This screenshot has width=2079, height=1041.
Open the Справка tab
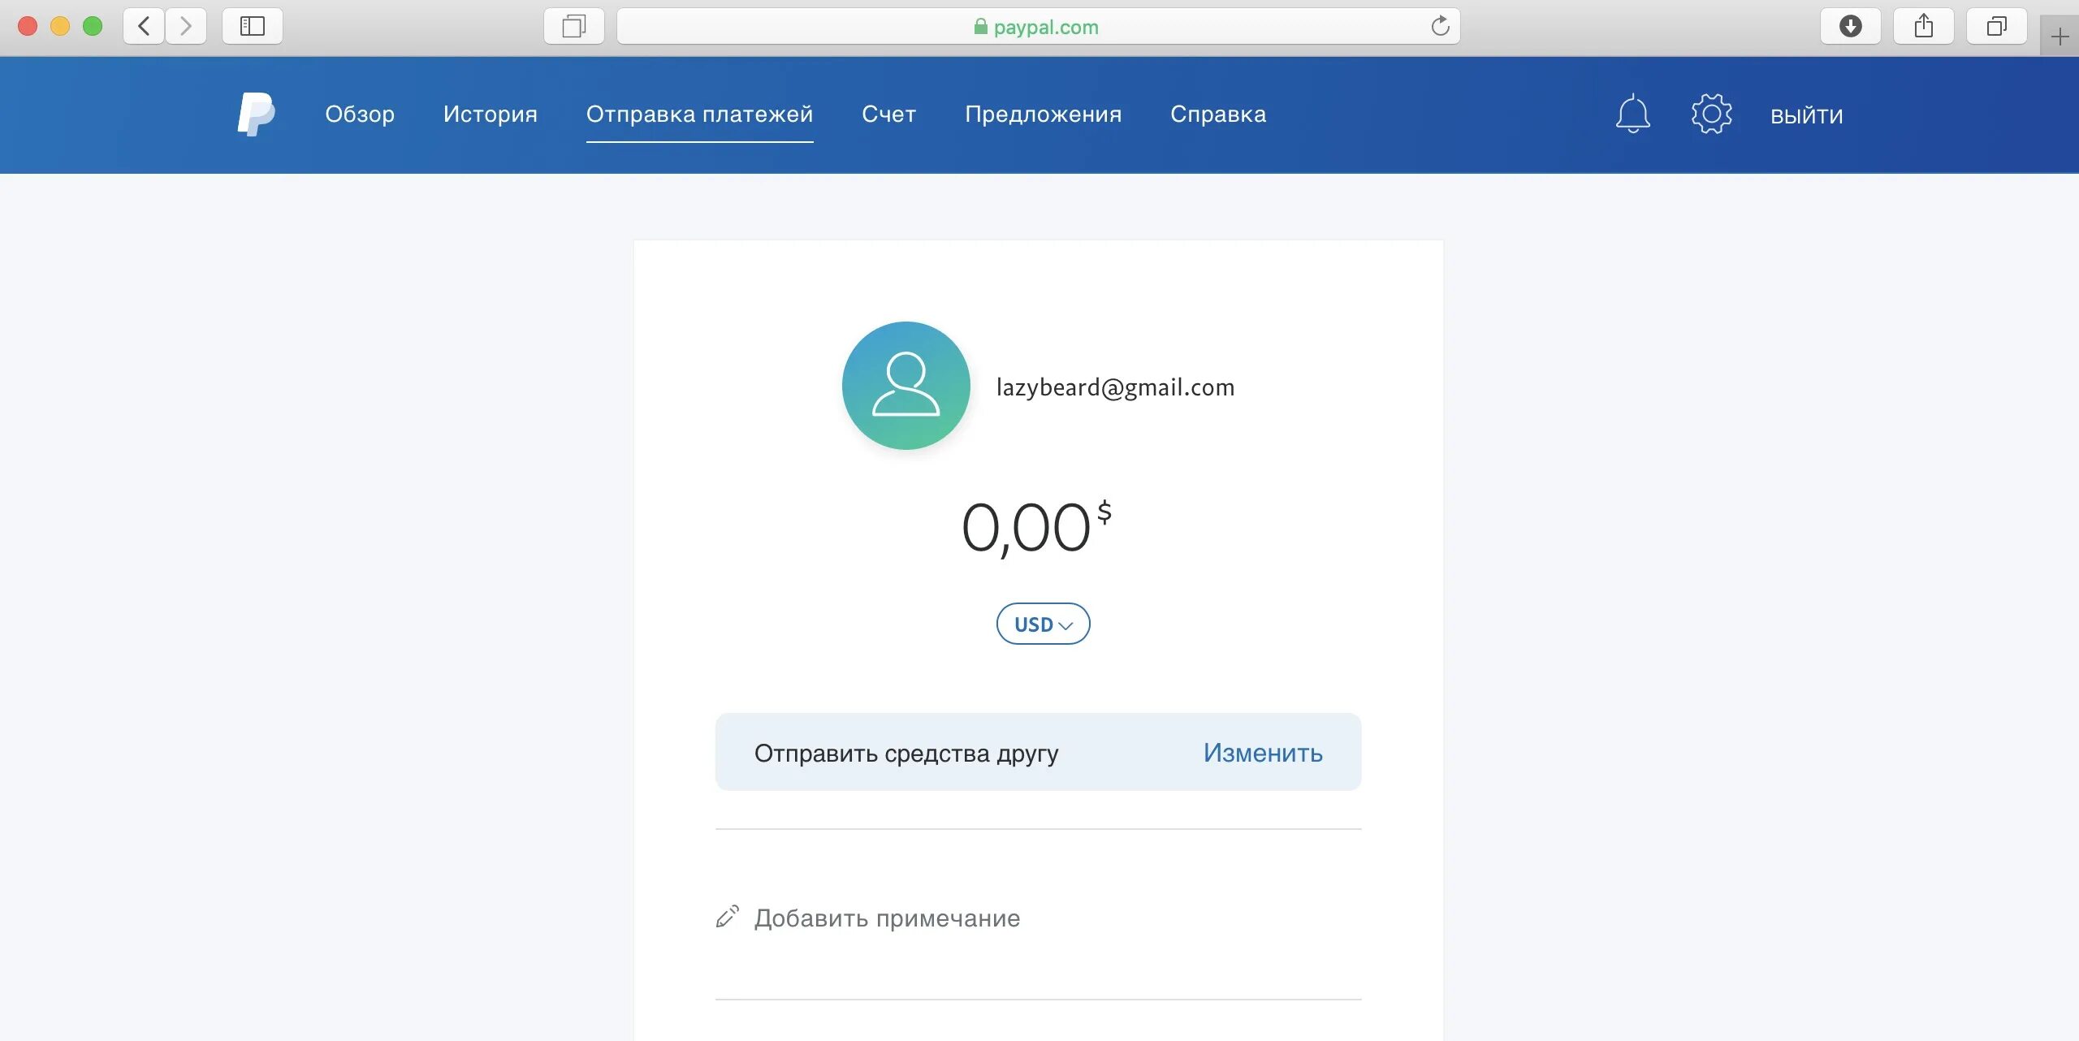[1218, 114]
